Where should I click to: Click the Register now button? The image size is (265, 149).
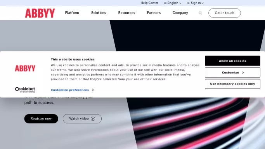(x=41, y=119)
